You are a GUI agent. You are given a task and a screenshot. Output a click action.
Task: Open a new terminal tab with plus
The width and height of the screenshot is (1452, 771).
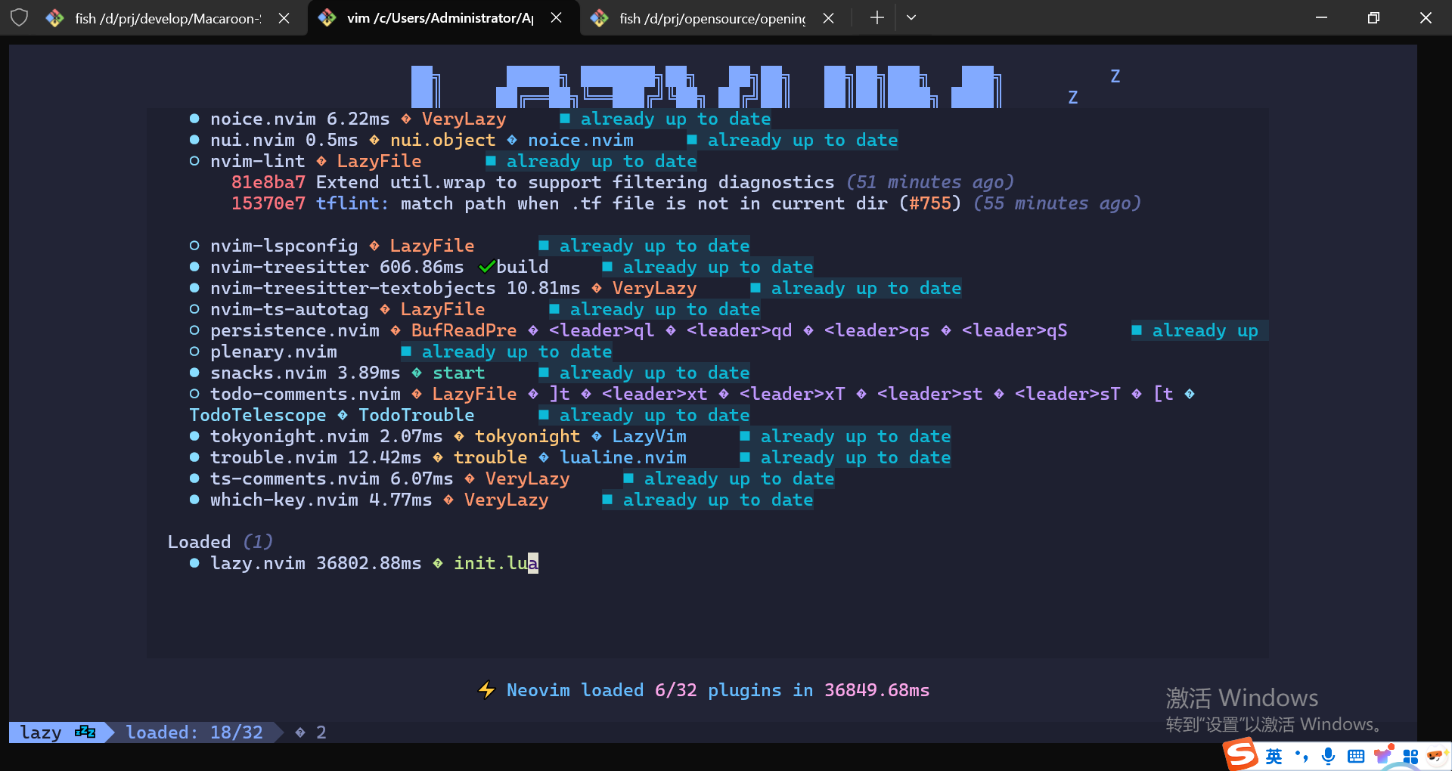point(876,17)
